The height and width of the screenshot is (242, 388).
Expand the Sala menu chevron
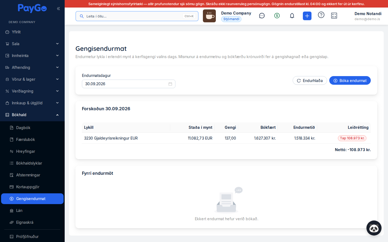click(57, 44)
